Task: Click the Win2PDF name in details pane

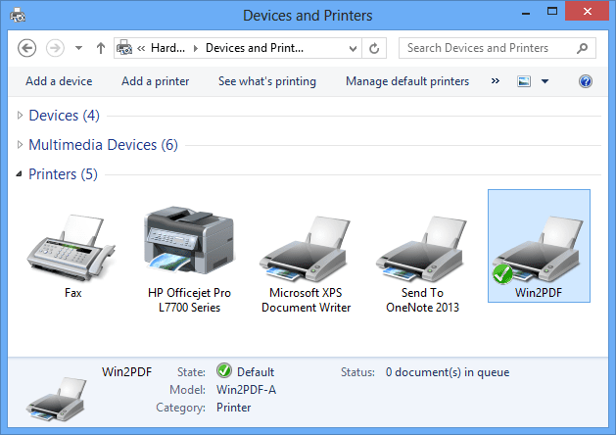Action: [x=127, y=372]
